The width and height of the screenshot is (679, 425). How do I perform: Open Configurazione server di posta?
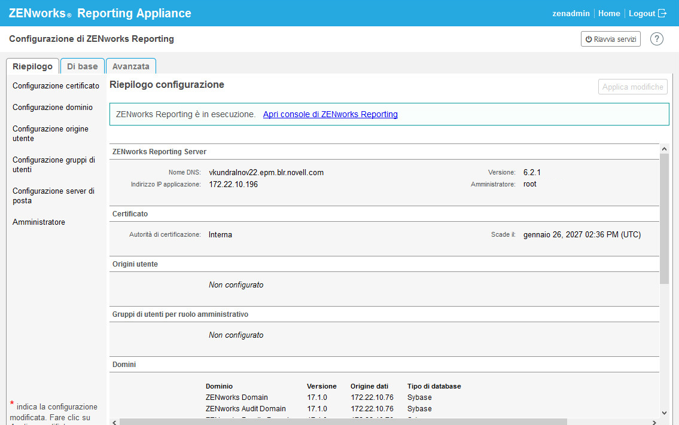pos(53,195)
